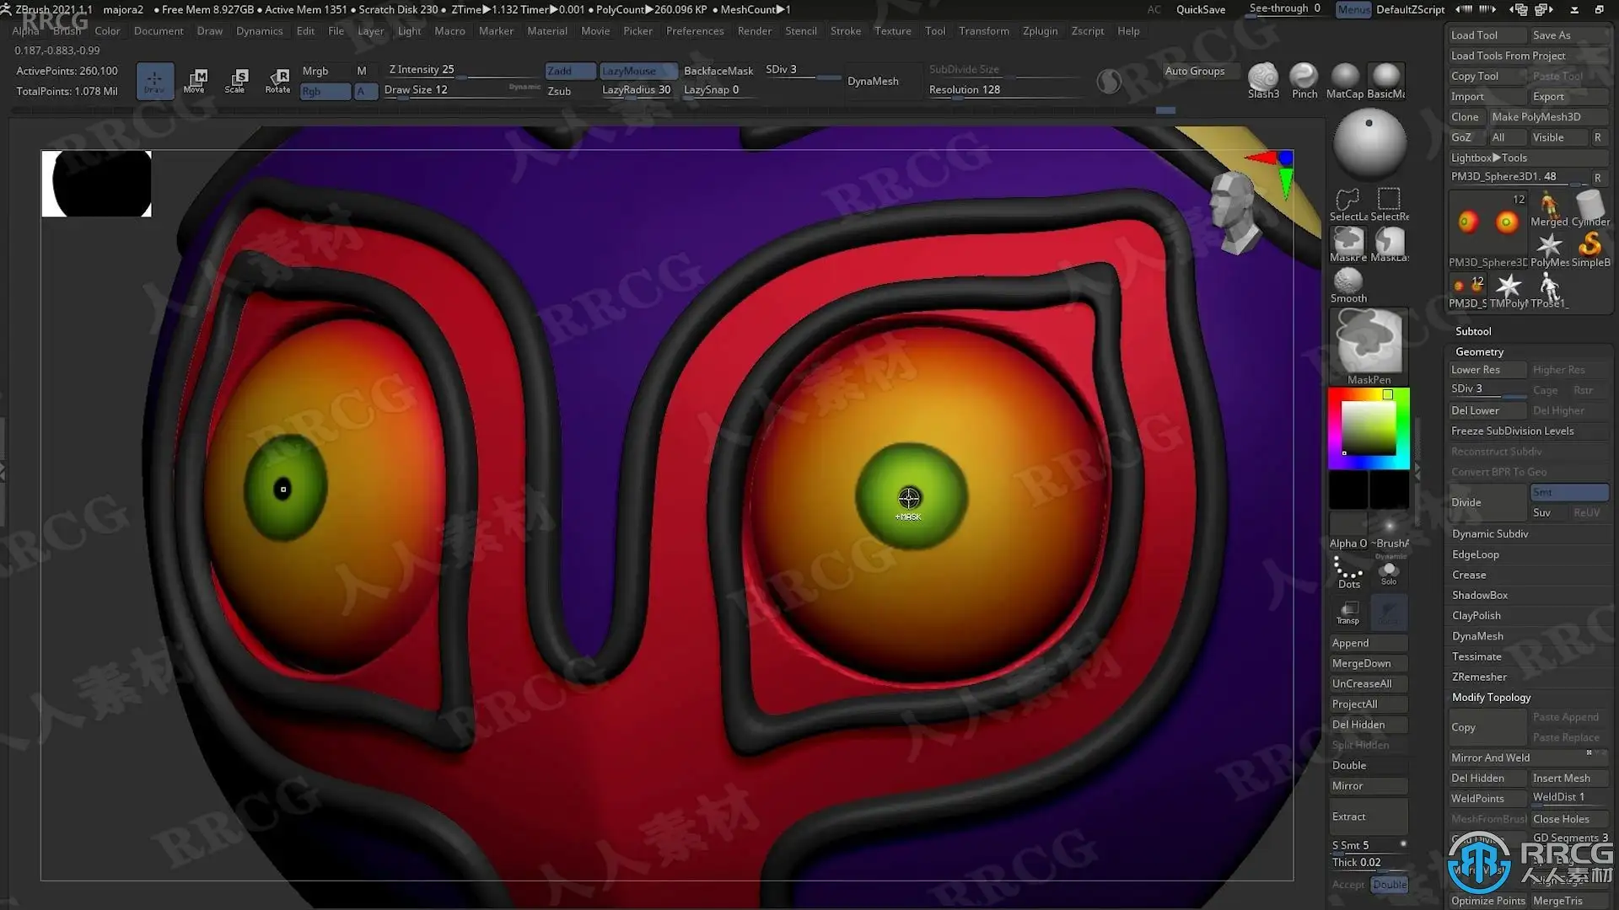Adjust the Draw Size slider
This screenshot has height=910, width=1619.
tap(462, 90)
